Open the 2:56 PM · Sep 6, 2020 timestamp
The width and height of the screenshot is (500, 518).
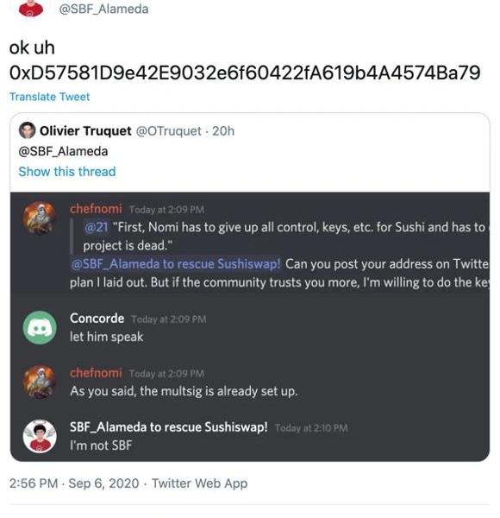click(x=74, y=483)
